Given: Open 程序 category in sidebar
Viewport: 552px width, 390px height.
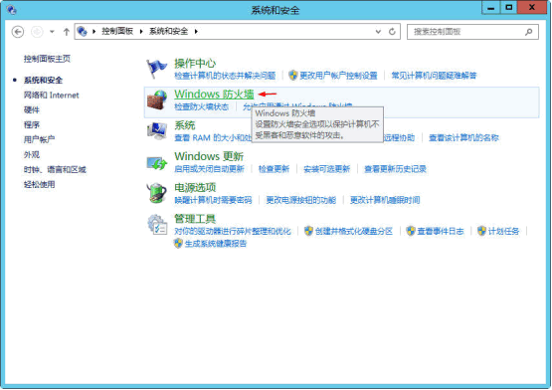Looking at the screenshot, I should (32, 124).
